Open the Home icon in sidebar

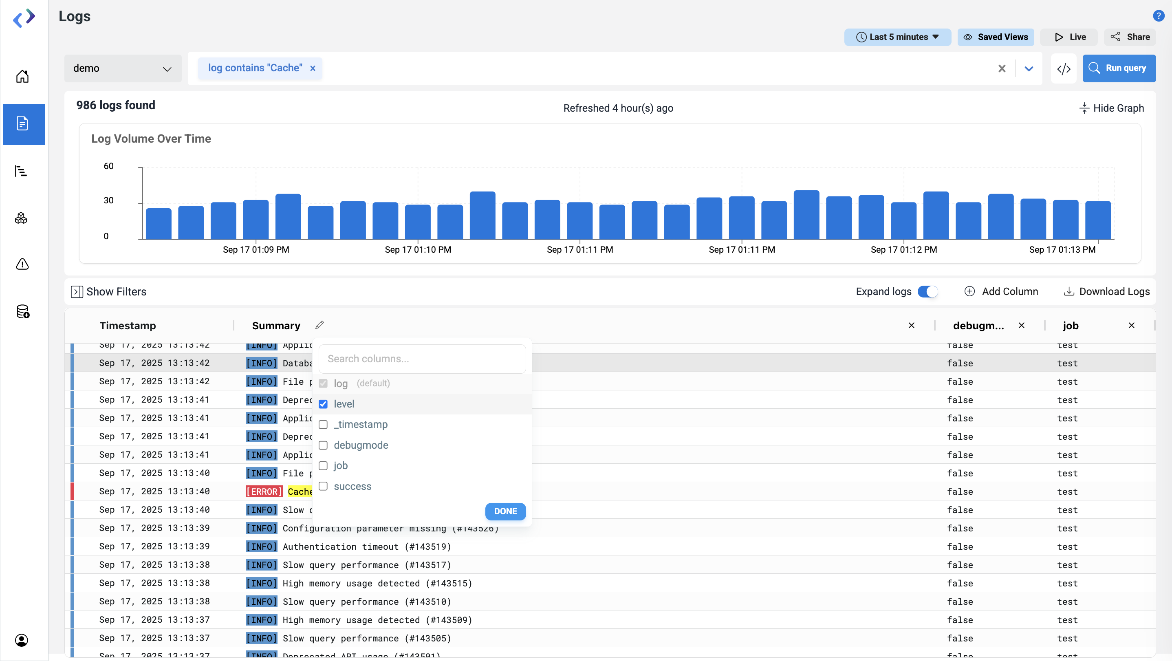click(x=22, y=76)
